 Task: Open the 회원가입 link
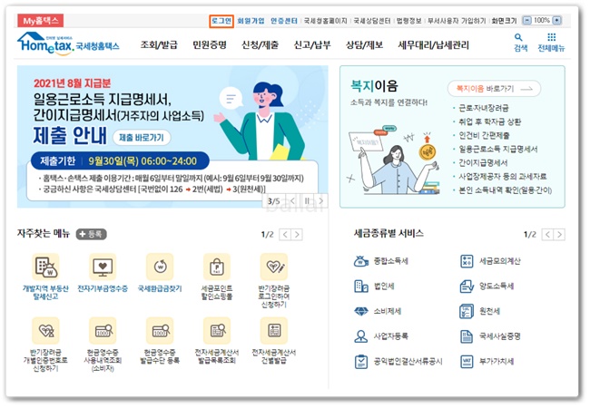[251, 21]
